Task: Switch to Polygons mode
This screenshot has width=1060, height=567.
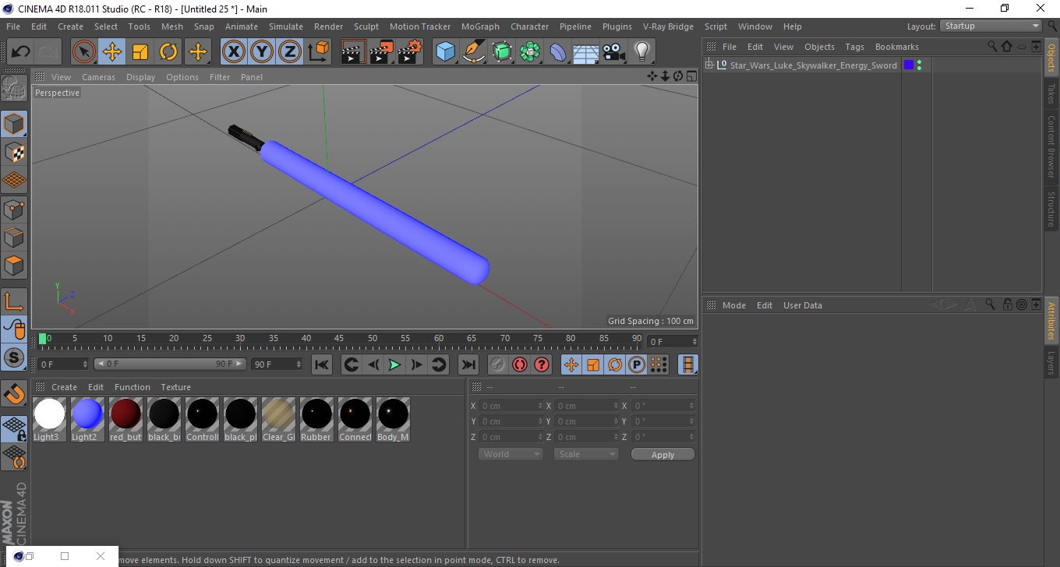Action: point(14,265)
